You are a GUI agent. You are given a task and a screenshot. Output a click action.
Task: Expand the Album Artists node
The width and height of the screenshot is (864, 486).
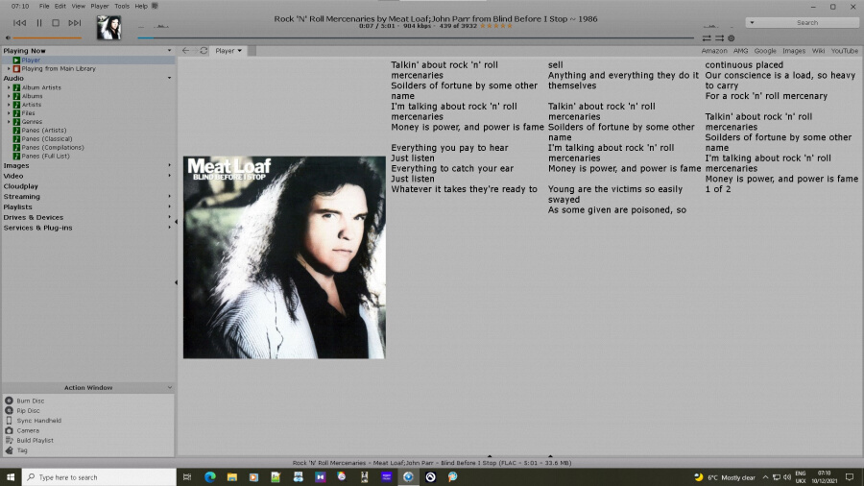(9, 87)
